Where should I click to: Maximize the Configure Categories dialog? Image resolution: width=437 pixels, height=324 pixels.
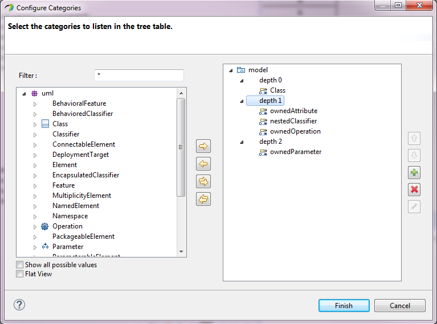pyautogui.click(x=398, y=5)
